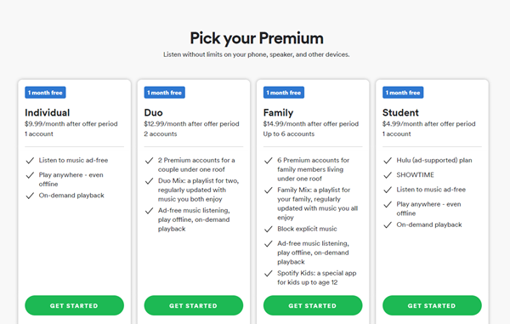Click the Pick your Premium heading
Viewport: 510px width, 324px height.
click(x=257, y=38)
